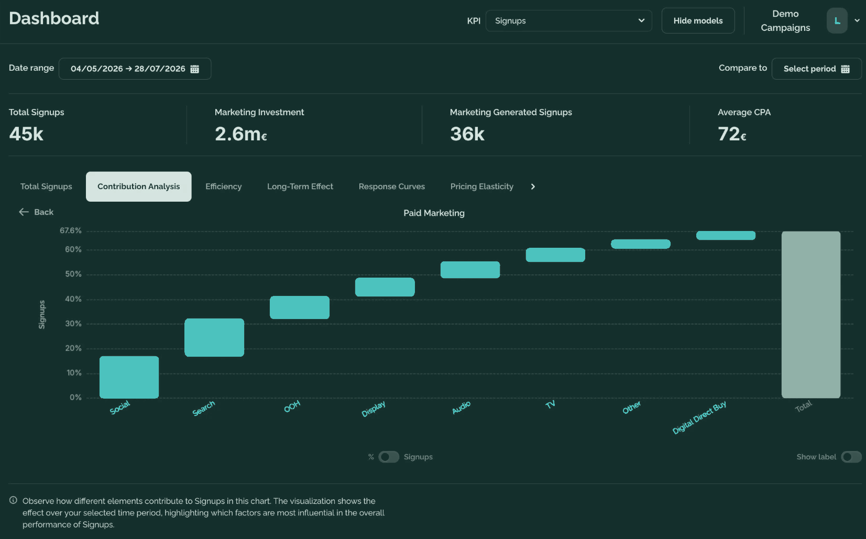Click the user avatar labeled L
The height and width of the screenshot is (539, 866).
tap(837, 21)
